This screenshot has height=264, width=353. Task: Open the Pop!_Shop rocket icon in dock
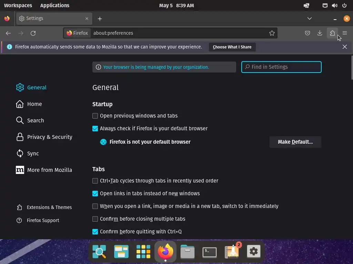232,251
